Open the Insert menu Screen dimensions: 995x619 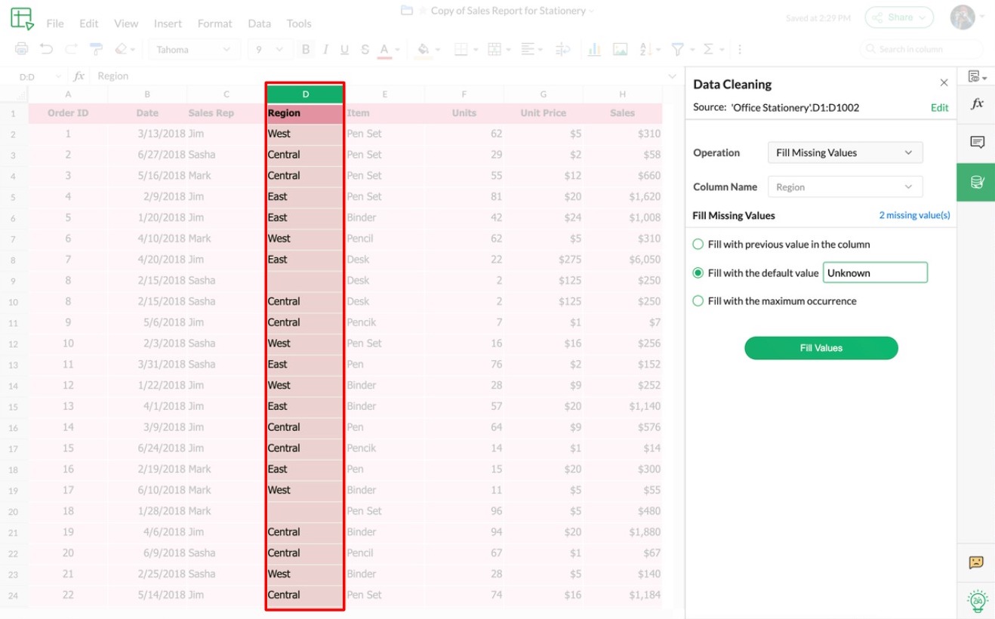pyautogui.click(x=168, y=23)
